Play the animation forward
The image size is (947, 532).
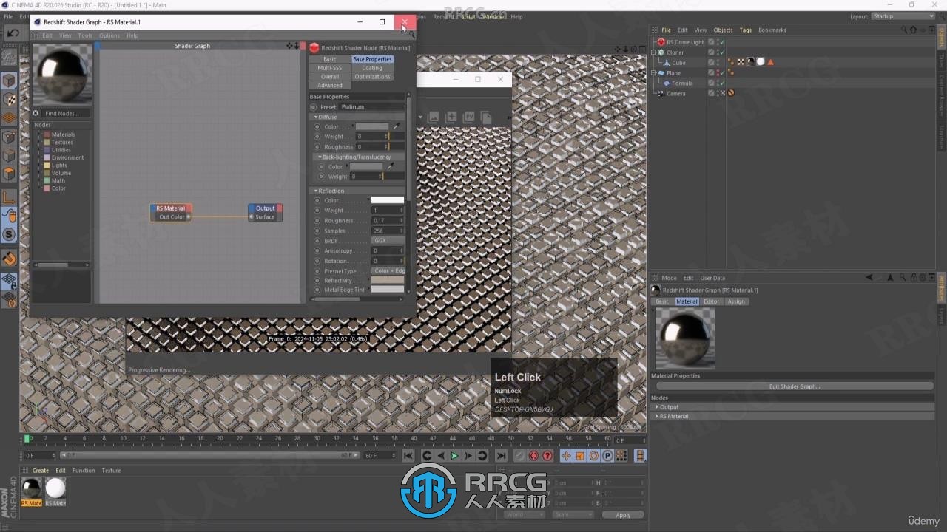pyautogui.click(x=454, y=456)
